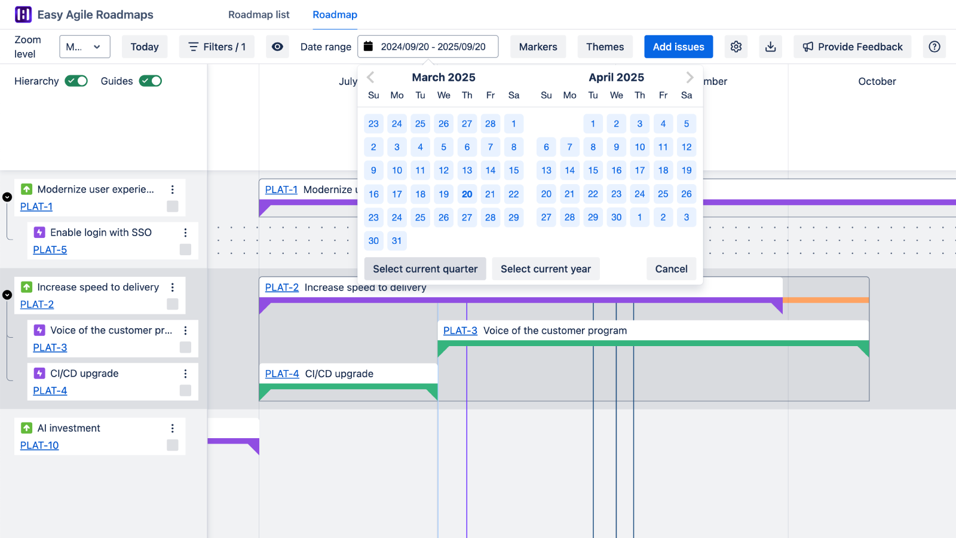Screen dimensions: 956x538
Task: Advance the calendar with the right chevron
Action: click(689, 77)
